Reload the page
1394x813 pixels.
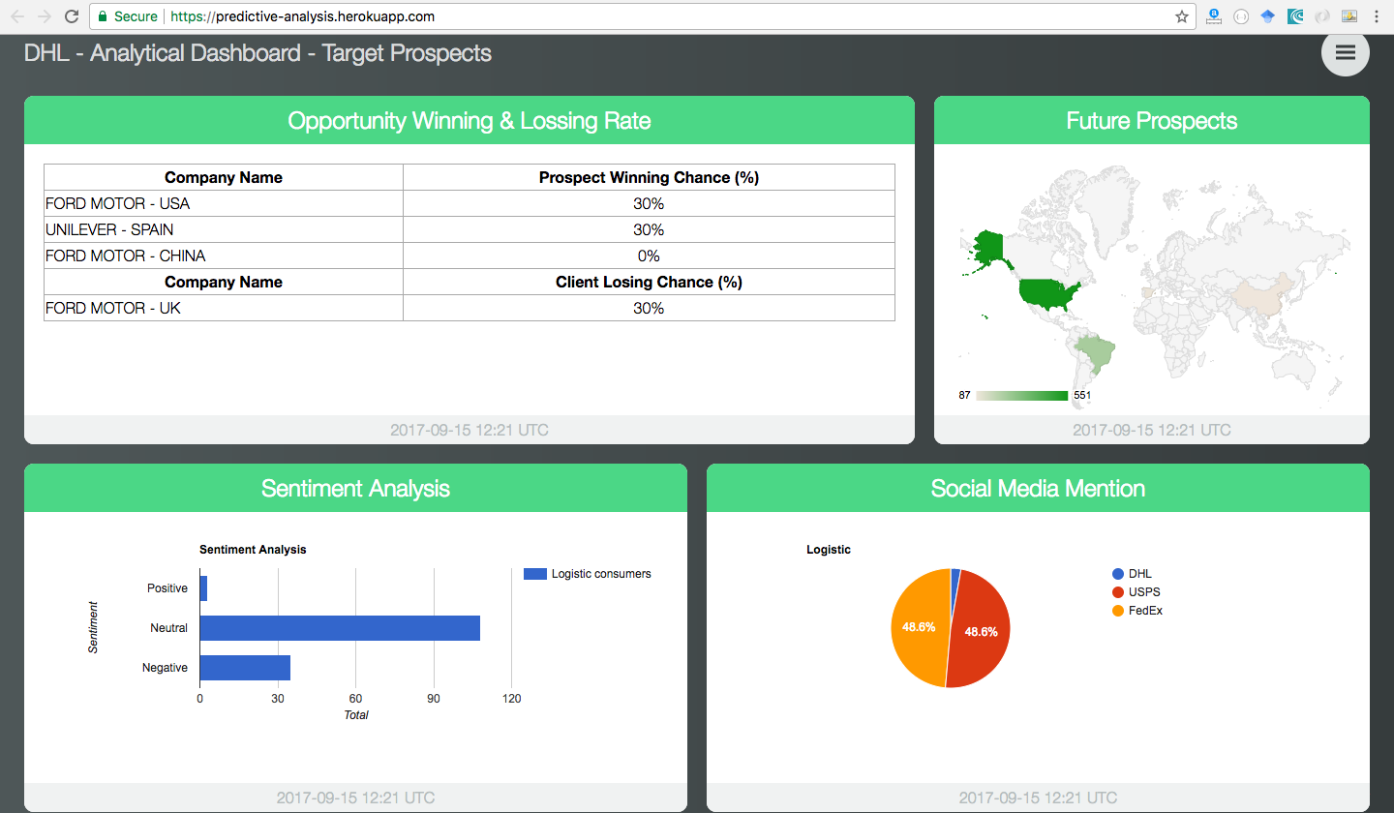72,16
